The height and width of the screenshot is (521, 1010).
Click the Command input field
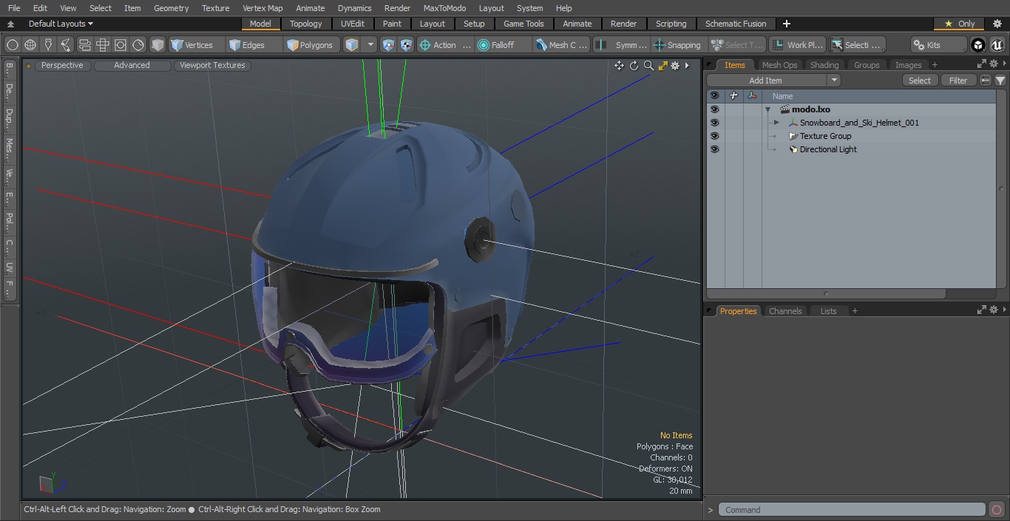click(x=851, y=510)
